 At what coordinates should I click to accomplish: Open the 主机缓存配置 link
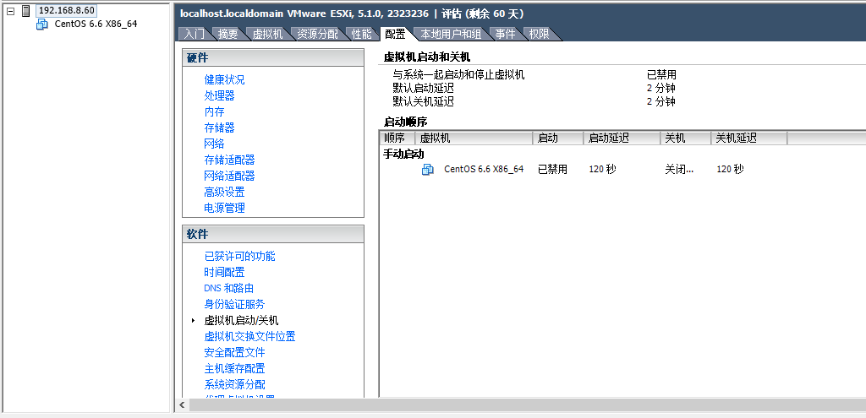[235, 368]
